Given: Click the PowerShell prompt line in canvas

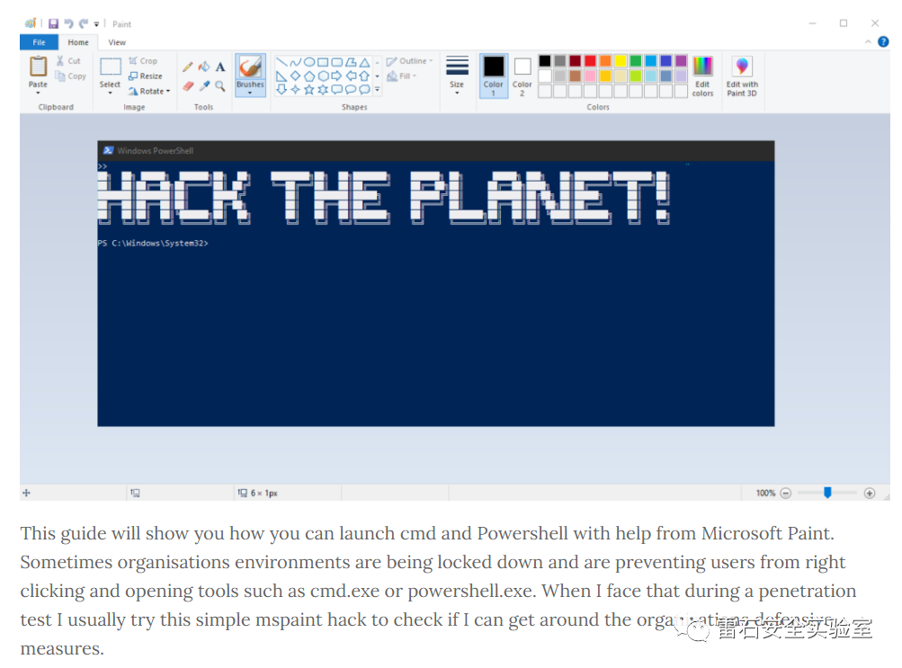Looking at the screenshot, I should click(x=153, y=243).
